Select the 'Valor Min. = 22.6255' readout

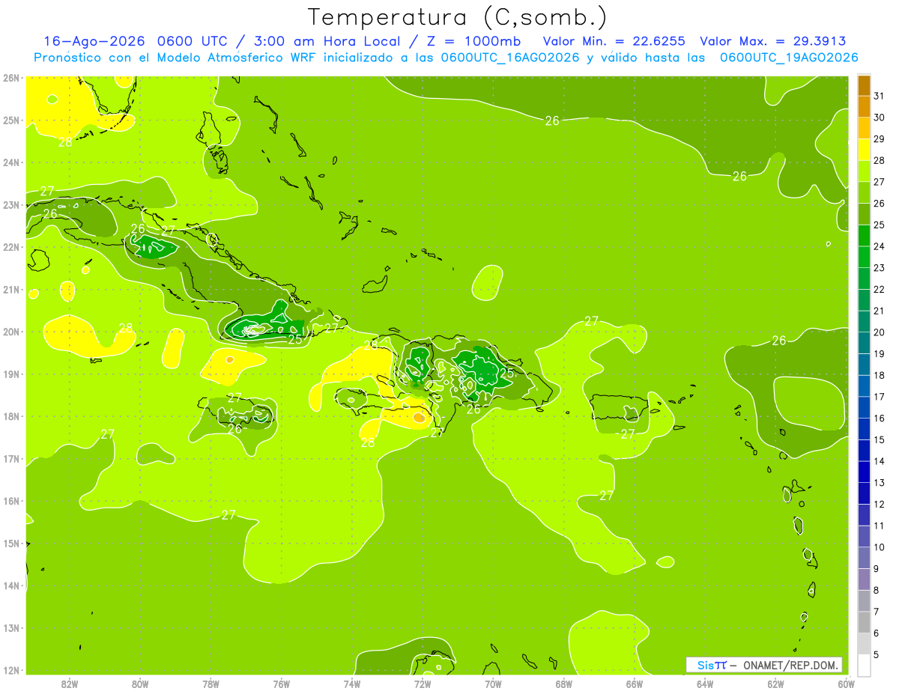point(614,41)
